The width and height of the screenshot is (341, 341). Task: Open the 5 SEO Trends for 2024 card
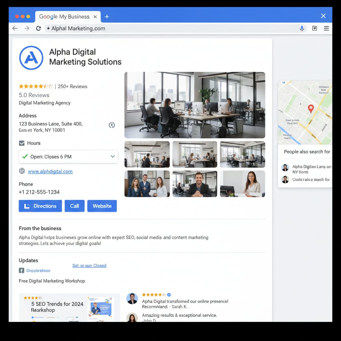tap(69, 308)
